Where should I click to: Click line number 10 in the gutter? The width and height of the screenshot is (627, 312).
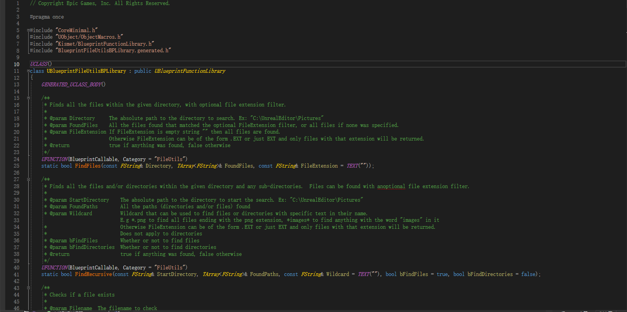pos(17,64)
